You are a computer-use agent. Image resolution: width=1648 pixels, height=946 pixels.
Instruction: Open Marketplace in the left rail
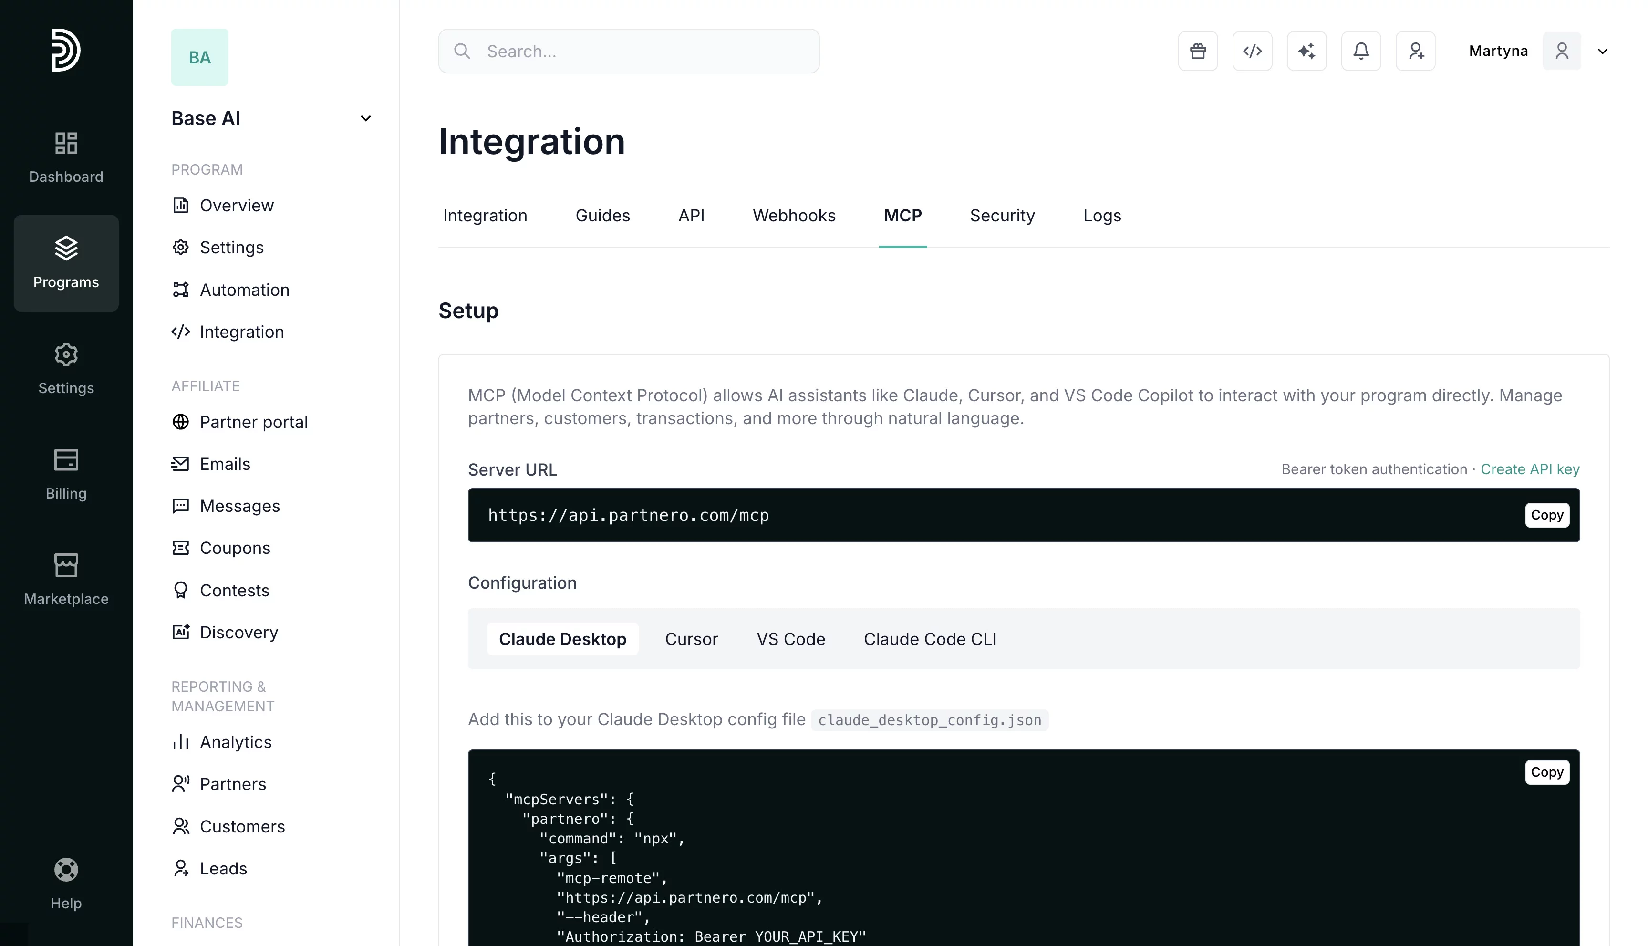66,579
